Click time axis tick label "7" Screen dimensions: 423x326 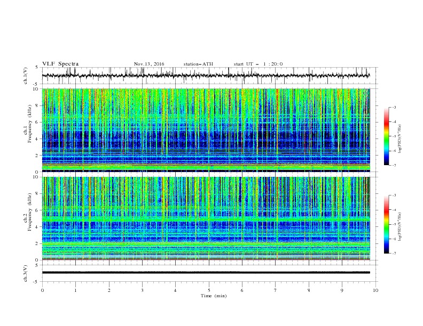(276, 290)
